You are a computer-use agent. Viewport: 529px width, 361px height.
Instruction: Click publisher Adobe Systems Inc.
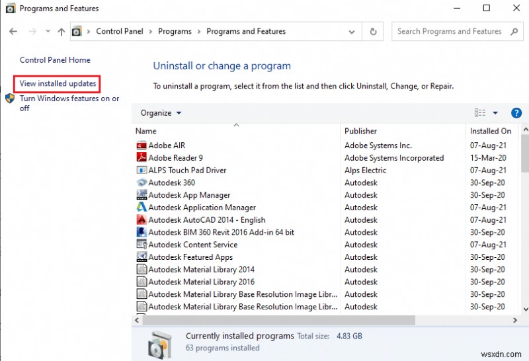[378, 145]
